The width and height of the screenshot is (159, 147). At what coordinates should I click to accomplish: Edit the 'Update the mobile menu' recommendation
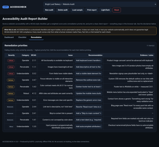(89, 93)
